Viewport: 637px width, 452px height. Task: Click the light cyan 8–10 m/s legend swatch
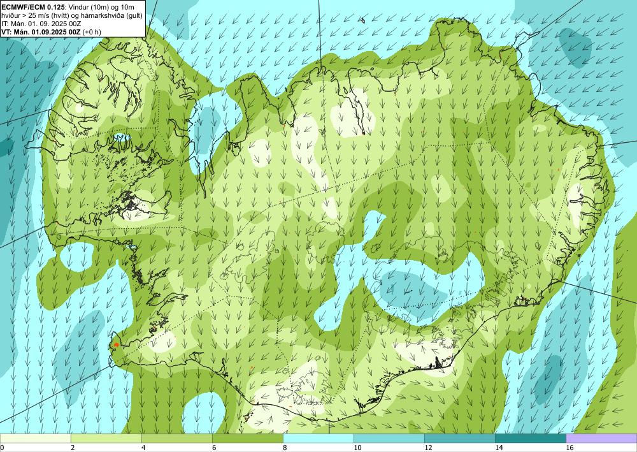pos(318,438)
